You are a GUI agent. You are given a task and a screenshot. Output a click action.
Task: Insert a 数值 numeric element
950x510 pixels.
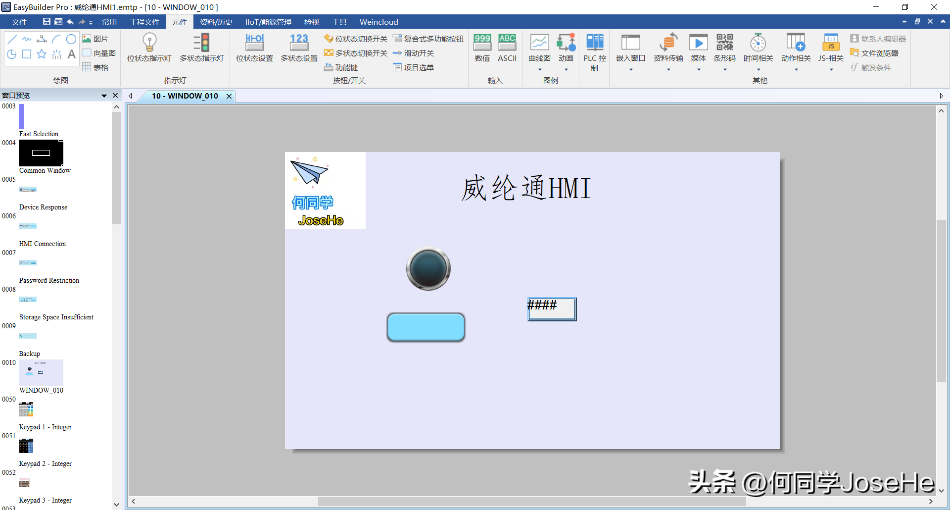(x=481, y=47)
